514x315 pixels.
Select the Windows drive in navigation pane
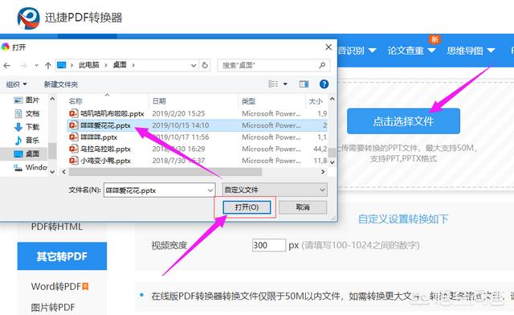pos(31,167)
